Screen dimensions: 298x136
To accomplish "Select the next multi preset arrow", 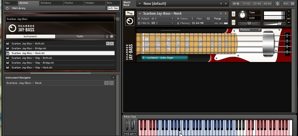I will [x=226, y=4].
